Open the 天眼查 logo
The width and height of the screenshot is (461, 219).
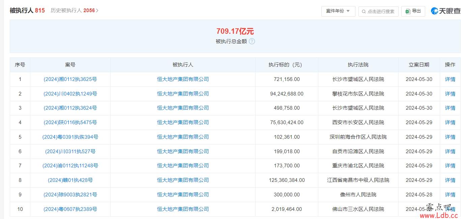pyautogui.click(x=445, y=11)
